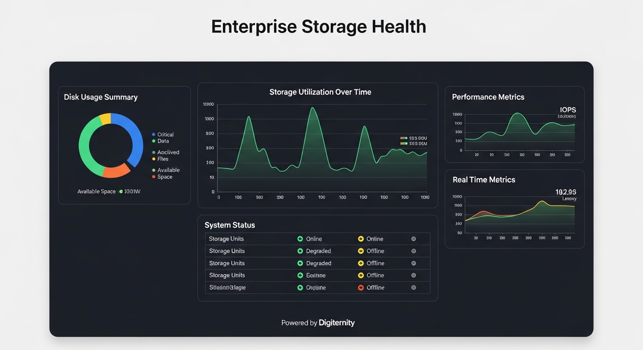The image size is (643, 350).
Task: Open the Digiternity link in the footer
Action: click(x=337, y=323)
